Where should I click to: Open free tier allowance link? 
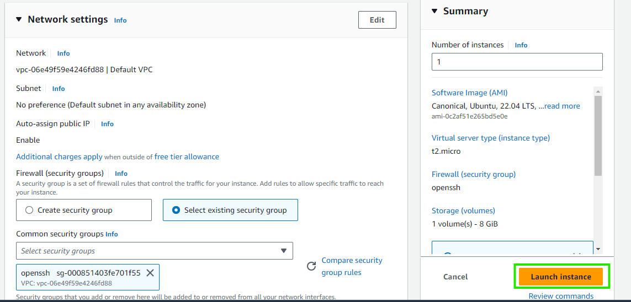[x=187, y=157]
